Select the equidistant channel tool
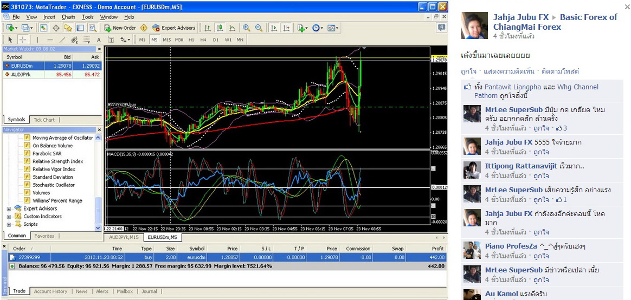 click(x=74, y=40)
